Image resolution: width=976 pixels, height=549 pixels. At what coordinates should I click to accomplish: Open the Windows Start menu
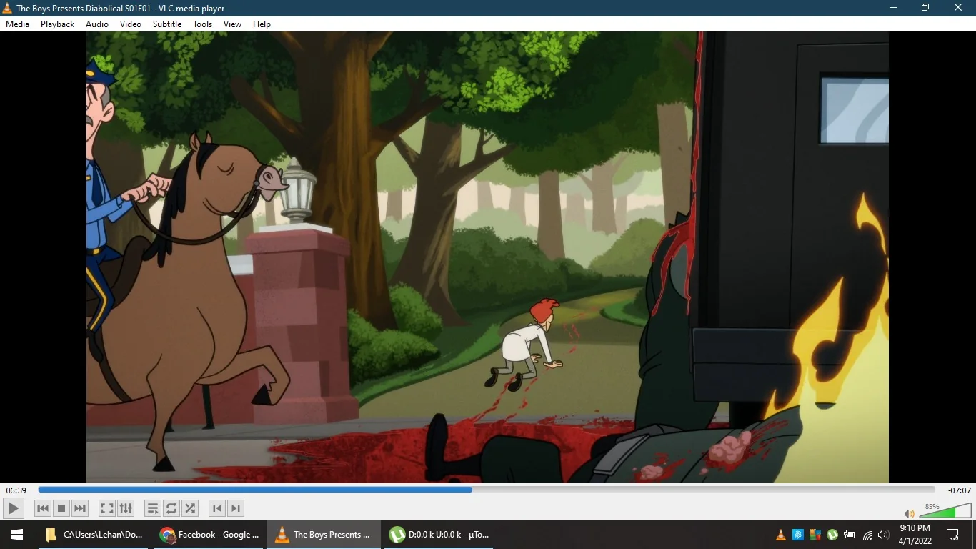coord(16,535)
